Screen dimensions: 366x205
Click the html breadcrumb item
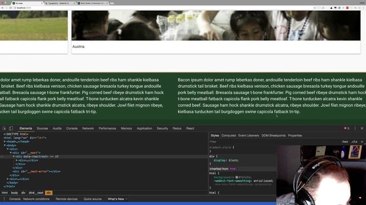click(x=5, y=192)
